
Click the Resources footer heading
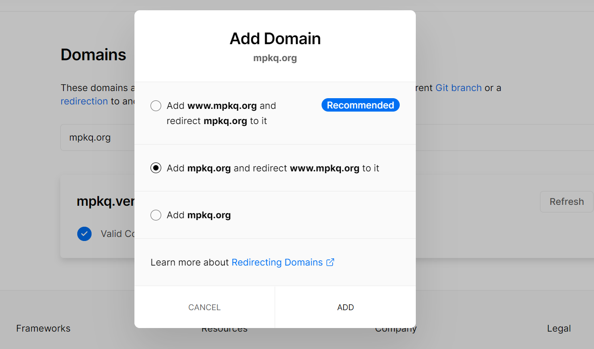(224, 330)
